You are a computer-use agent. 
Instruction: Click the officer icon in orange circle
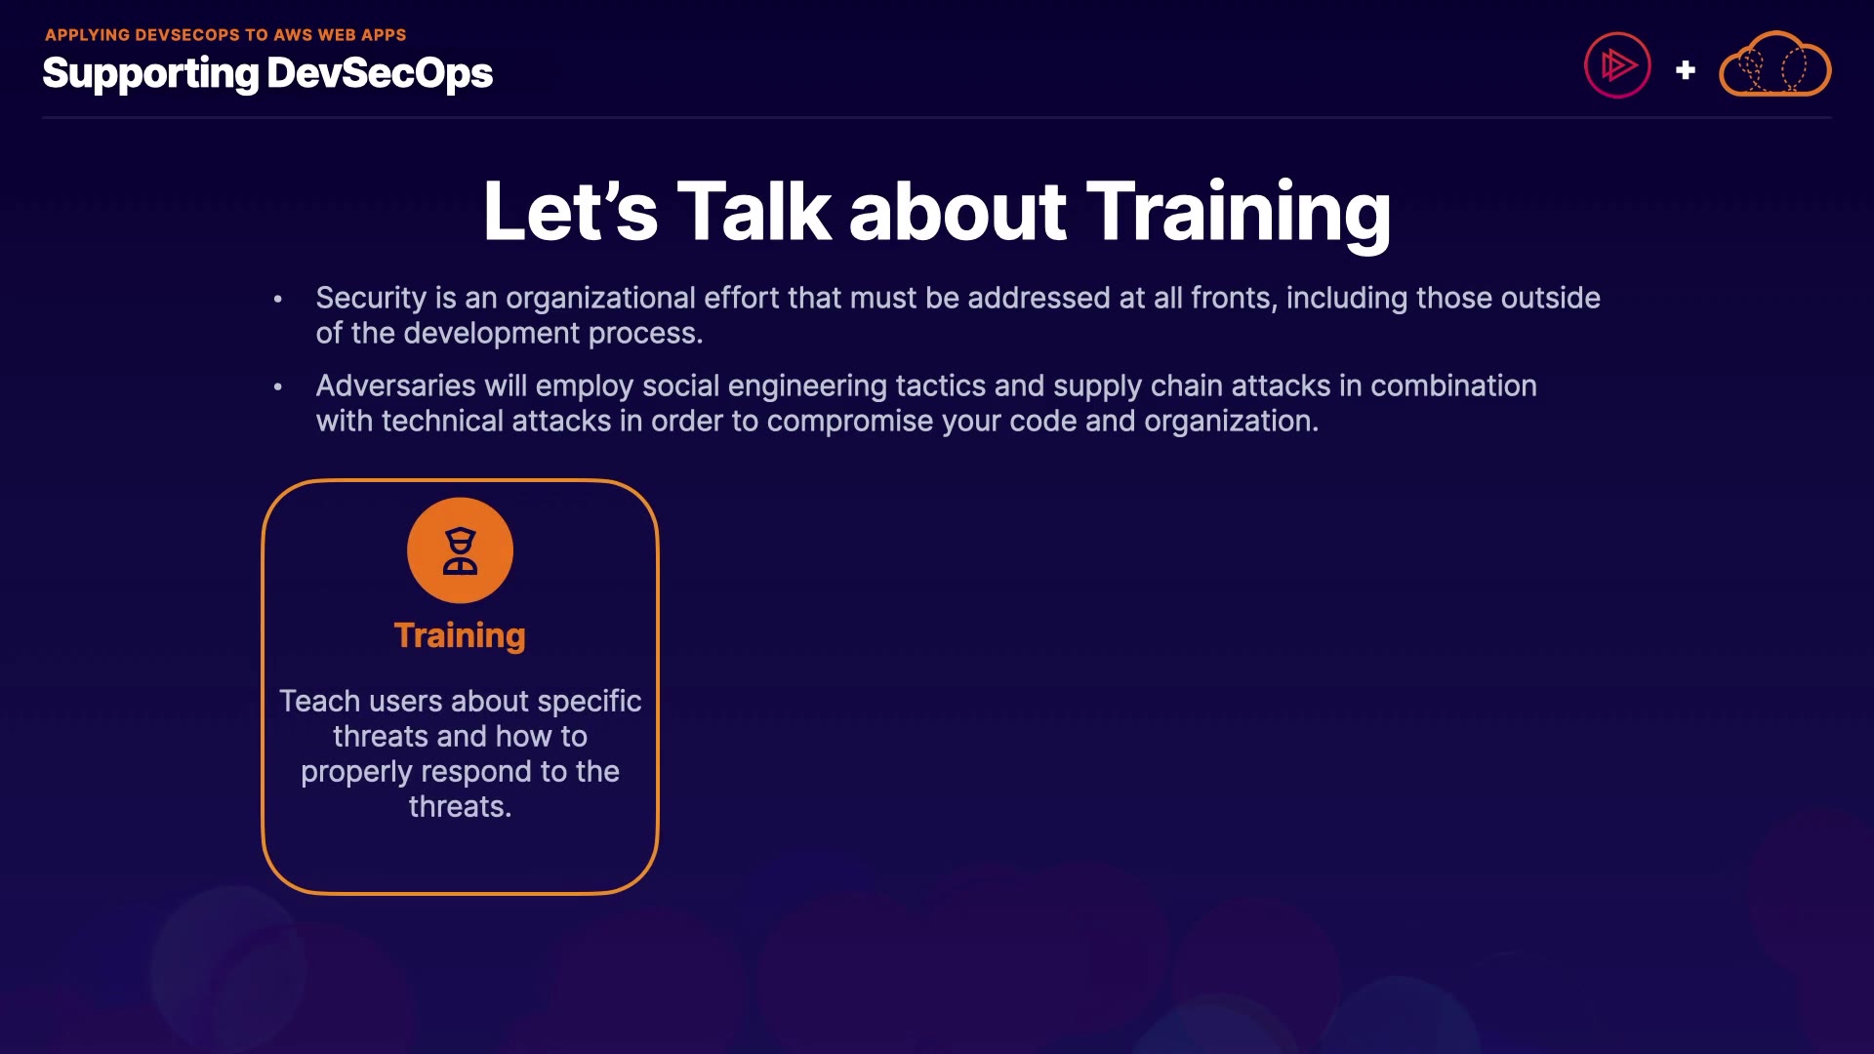click(x=460, y=550)
